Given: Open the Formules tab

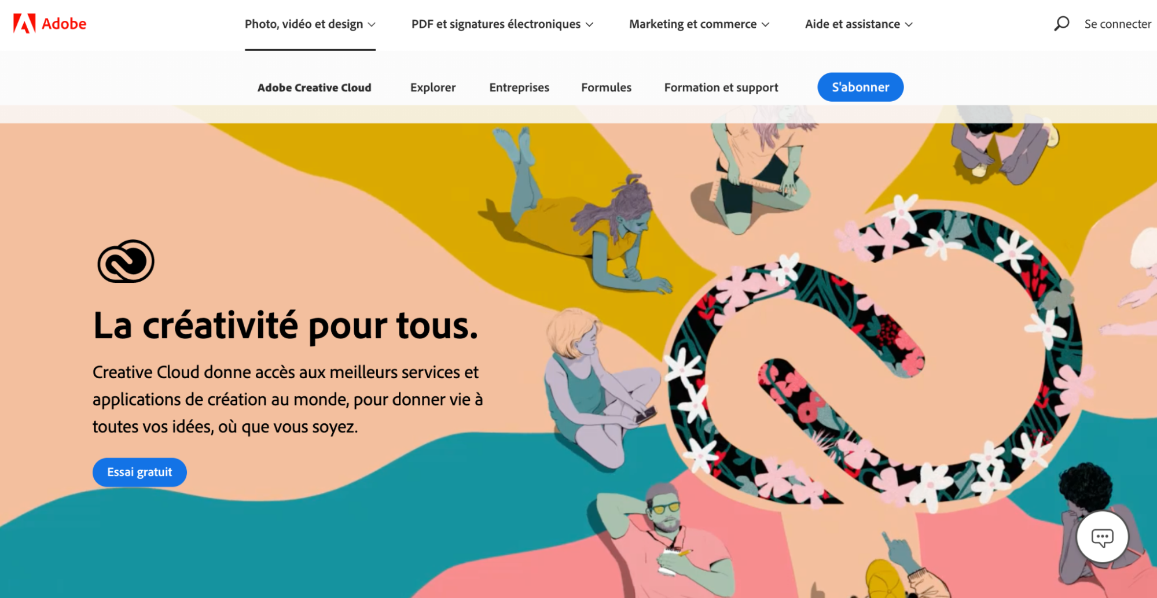Looking at the screenshot, I should pos(606,87).
